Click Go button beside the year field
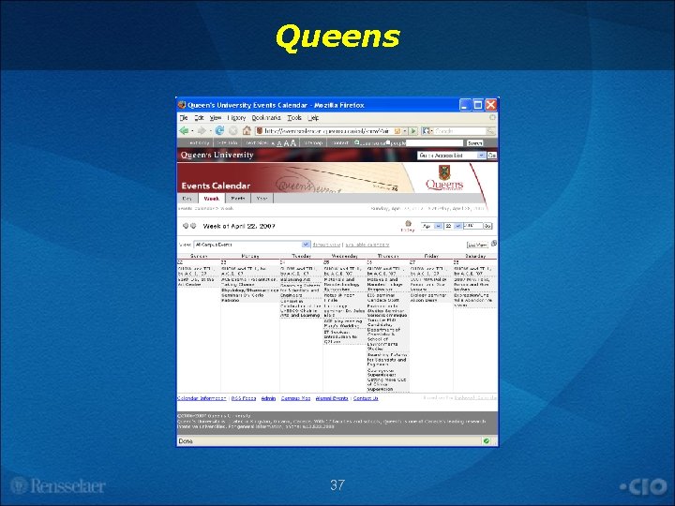This screenshot has height=506, width=675. coord(487,226)
